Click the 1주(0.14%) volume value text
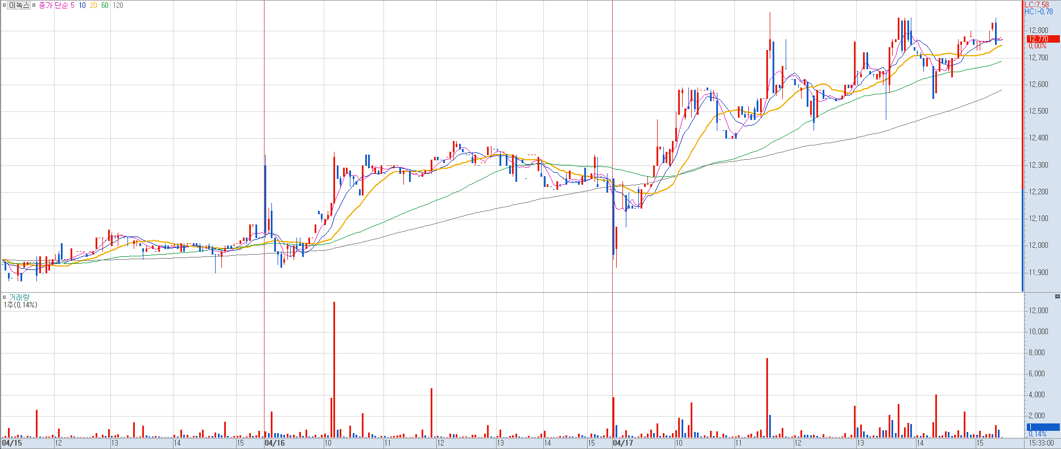This screenshot has height=449, width=1061. click(x=20, y=305)
